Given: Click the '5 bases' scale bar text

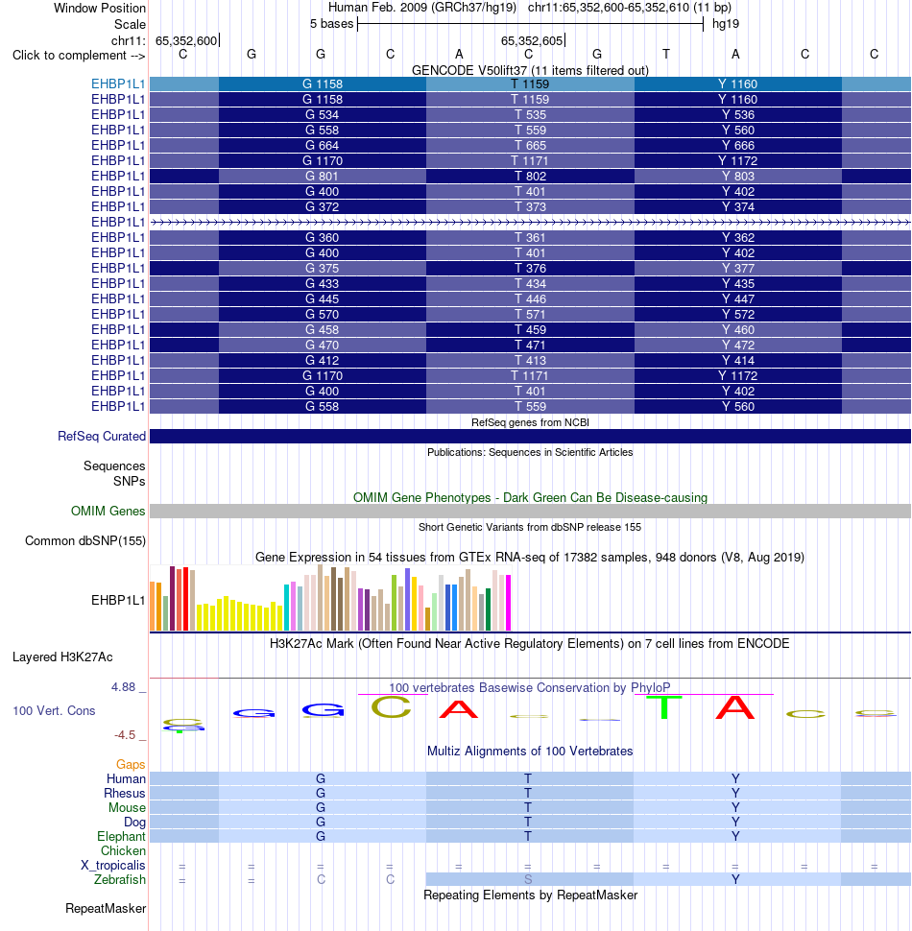Looking at the screenshot, I should [x=331, y=24].
